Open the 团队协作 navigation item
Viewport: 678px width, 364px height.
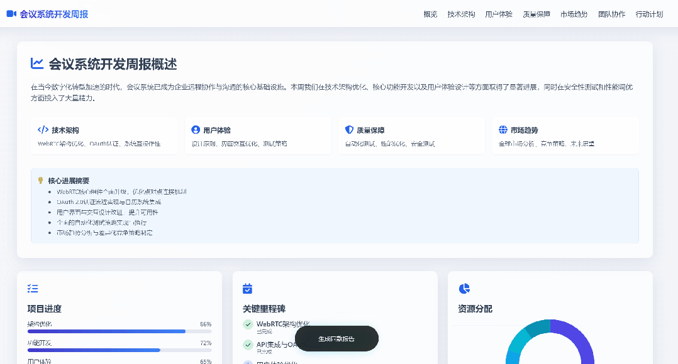pos(611,14)
